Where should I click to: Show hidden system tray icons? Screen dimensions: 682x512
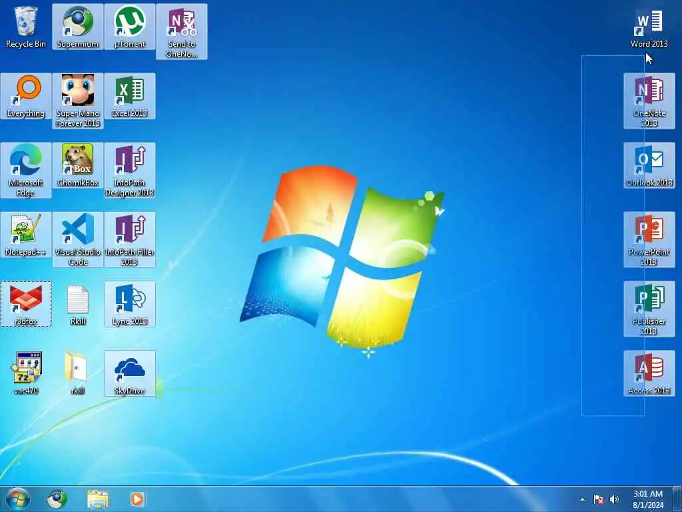click(582, 499)
